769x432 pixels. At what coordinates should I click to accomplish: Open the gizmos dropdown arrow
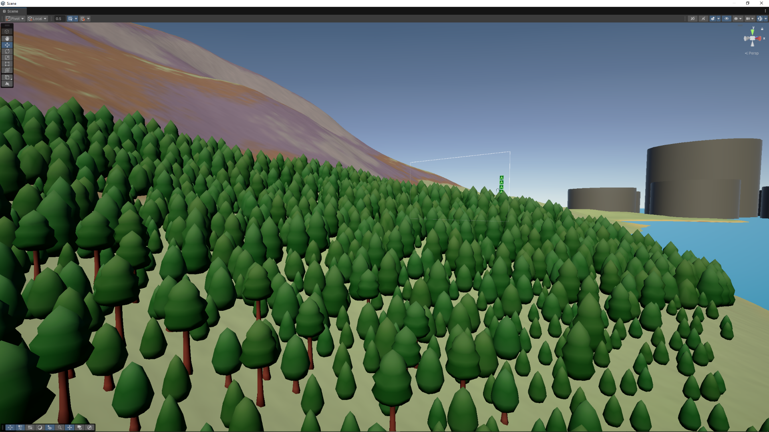pos(765,19)
